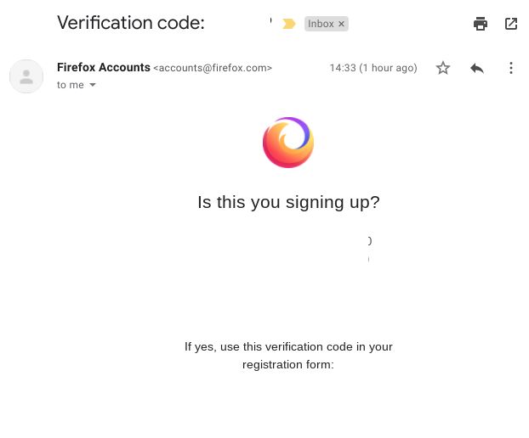Open the Inbox label chip
This screenshot has height=438, width=529.
tap(321, 24)
